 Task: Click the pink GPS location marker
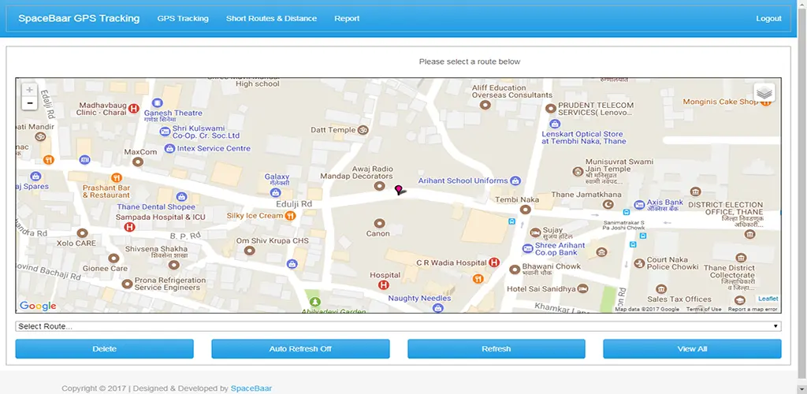(x=398, y=191)
